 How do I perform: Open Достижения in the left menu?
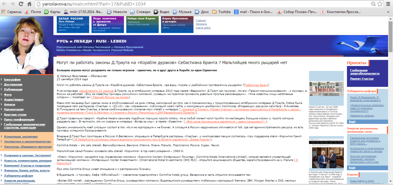point(13,84)
